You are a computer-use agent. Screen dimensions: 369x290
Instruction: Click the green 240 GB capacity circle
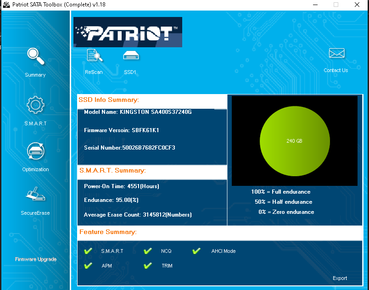point(295,141)
